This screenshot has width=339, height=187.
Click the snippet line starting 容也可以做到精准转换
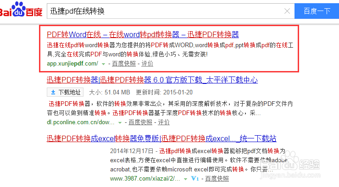tap(154, 113)
